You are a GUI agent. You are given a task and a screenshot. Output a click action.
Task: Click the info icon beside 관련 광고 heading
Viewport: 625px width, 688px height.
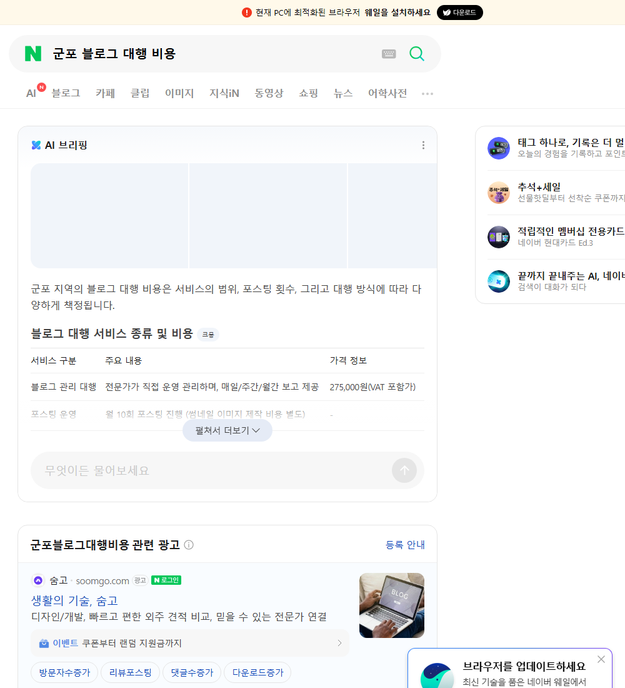click(189, 545)
